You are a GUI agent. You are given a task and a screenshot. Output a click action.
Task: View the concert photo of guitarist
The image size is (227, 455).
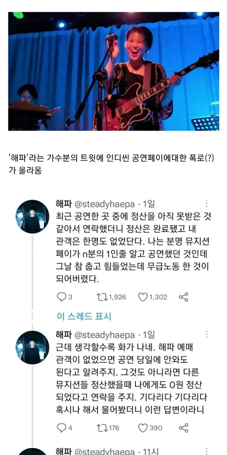113,71
